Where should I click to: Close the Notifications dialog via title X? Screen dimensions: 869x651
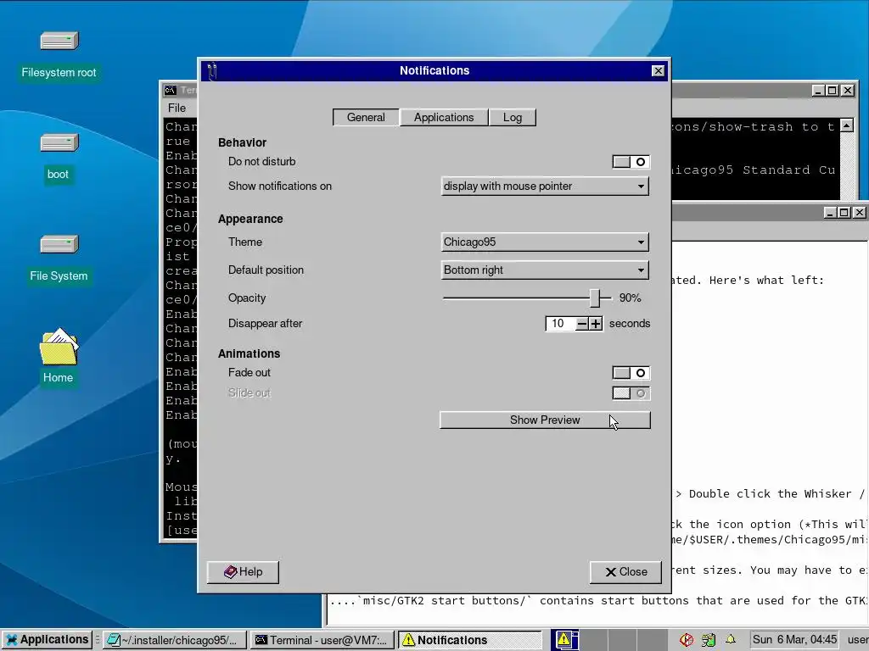pyautogui.click(x=658, y=71)
